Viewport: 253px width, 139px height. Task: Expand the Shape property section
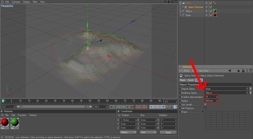[x=203, y=112]
